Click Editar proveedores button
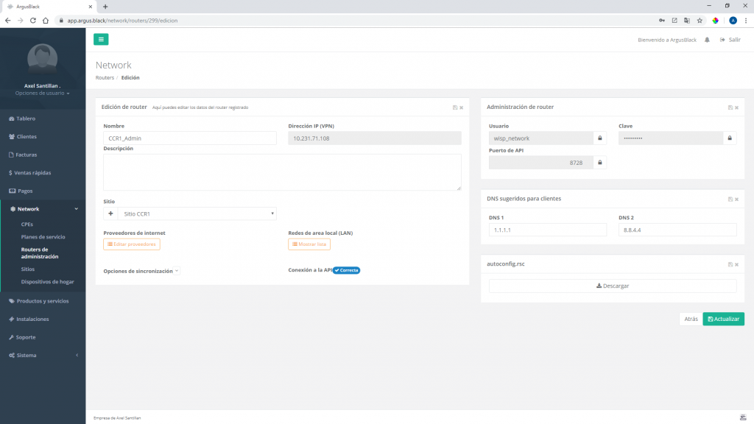Screen dimensions: 754x424 tap(132, 244)
